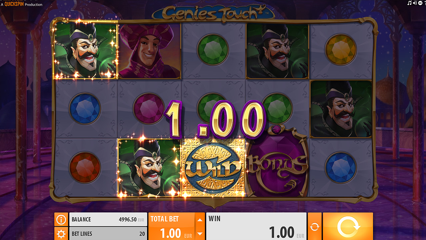Click the golden Wild symbol
Screen dimensions: 426x240
pos(213,167)
